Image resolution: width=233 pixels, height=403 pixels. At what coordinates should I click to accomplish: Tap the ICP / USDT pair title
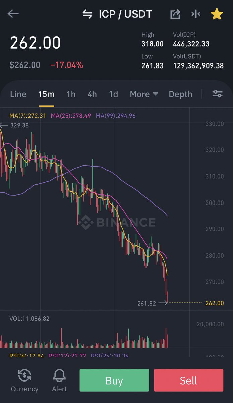coord(125,14)
